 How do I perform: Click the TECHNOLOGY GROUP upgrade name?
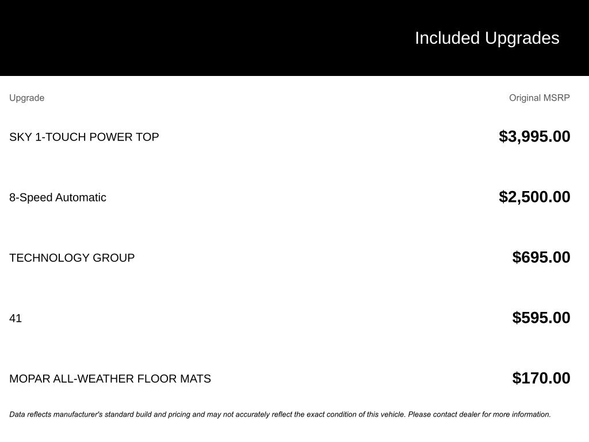click(72, 258)
